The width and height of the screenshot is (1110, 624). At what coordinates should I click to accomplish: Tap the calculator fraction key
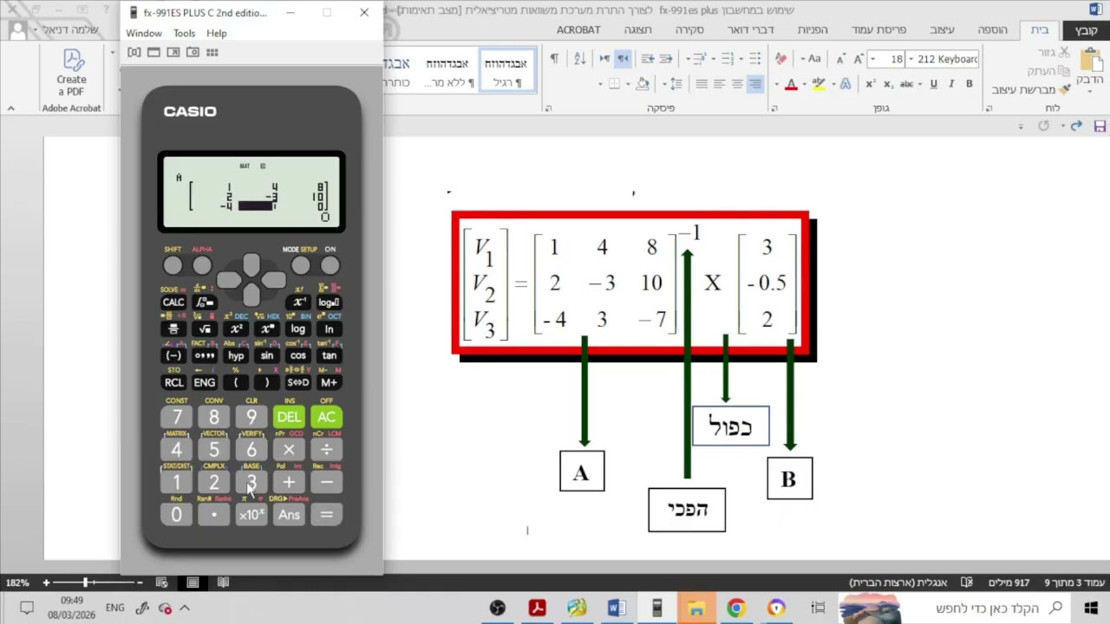point(173,329)
